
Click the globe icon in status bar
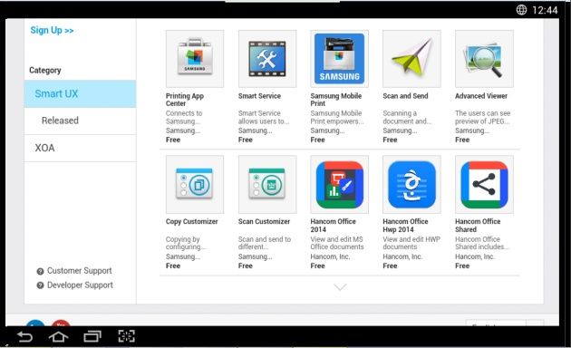coord(521,10)
